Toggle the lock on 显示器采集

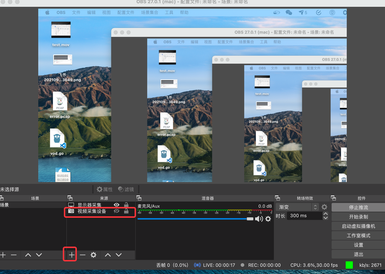(126, 205)
